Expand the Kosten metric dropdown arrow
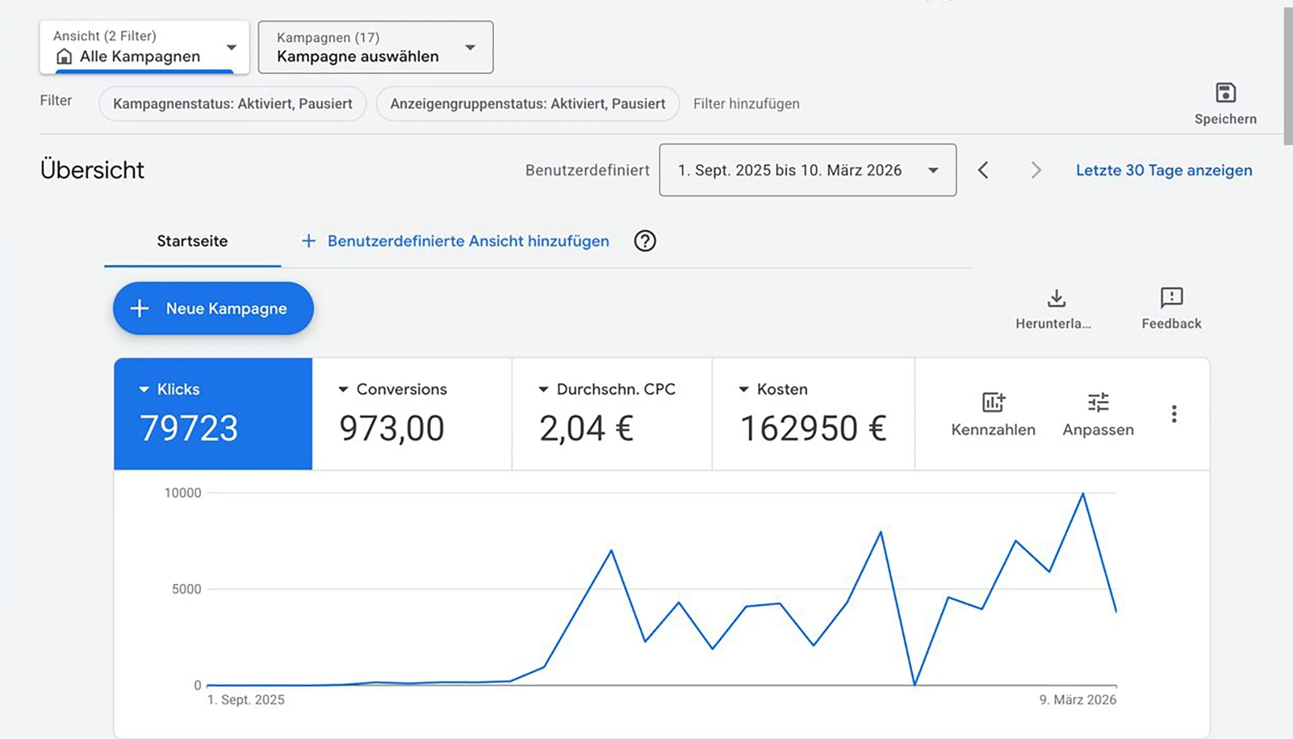This screenshot has height=739, width=1293. 743,389
